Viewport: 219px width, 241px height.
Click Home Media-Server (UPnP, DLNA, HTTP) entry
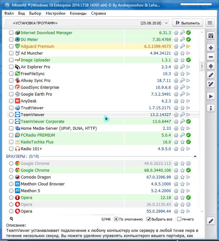pyautogui.click(x=59, y=128)
